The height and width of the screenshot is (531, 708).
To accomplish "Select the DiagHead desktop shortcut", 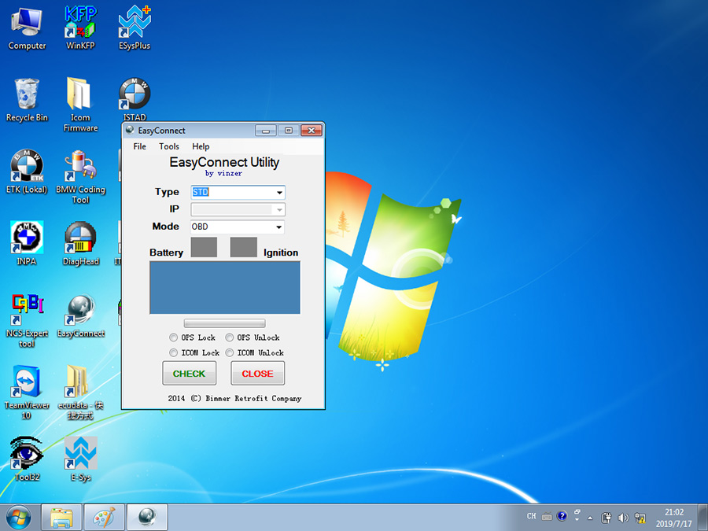I will pos(80,244).
